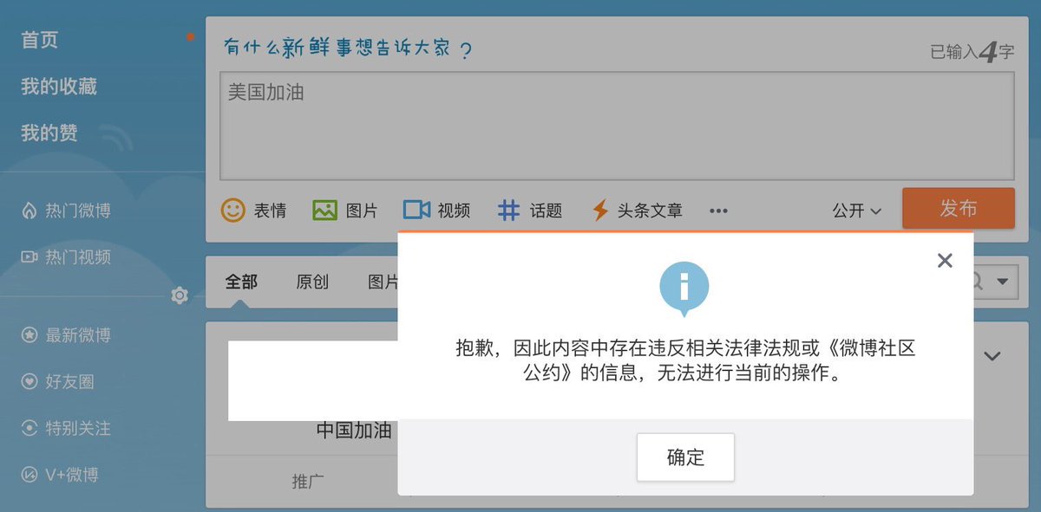Click 推广 under the feed post
The width and height of the screenshot is (1041, 512).
pyautogui.click(x=308, y=482)
